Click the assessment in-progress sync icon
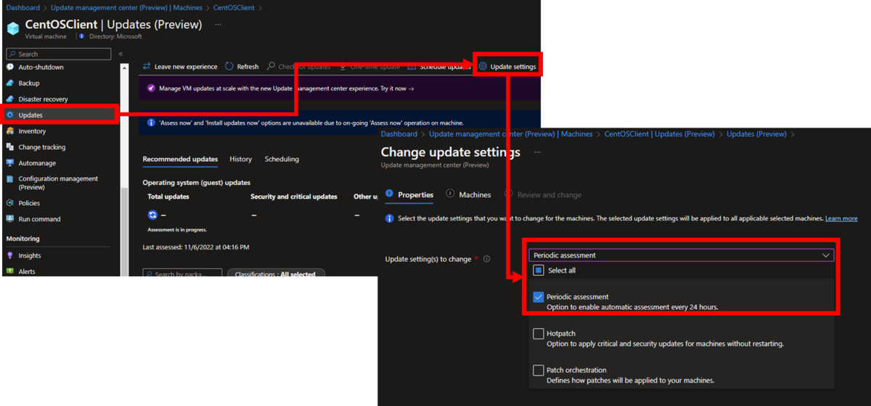 coord(152,215)
